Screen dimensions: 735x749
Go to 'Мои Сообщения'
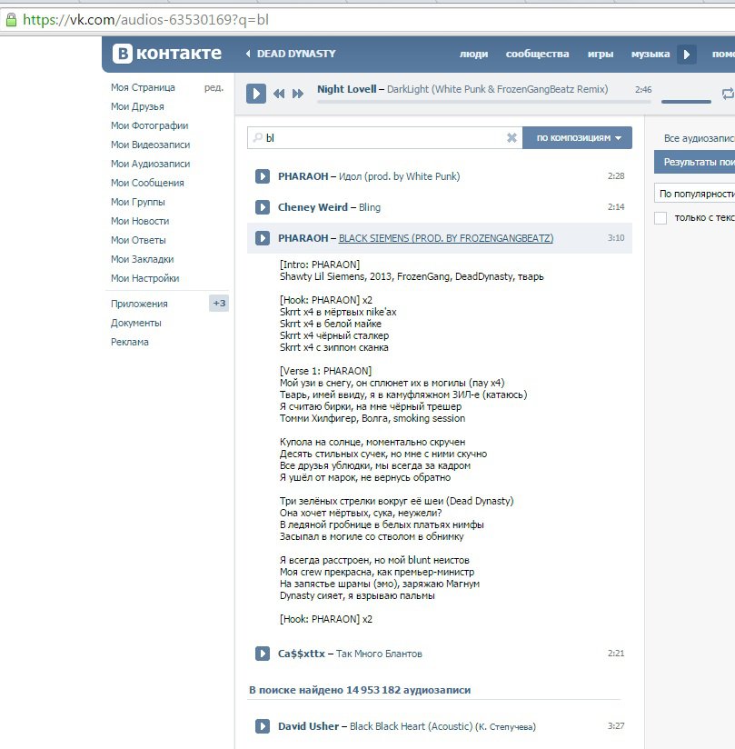pos(147,183)
